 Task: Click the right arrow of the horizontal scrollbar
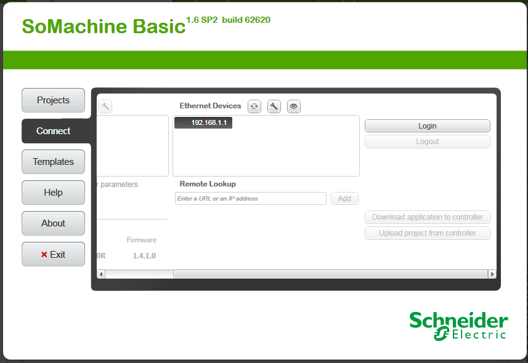point(492,273)
